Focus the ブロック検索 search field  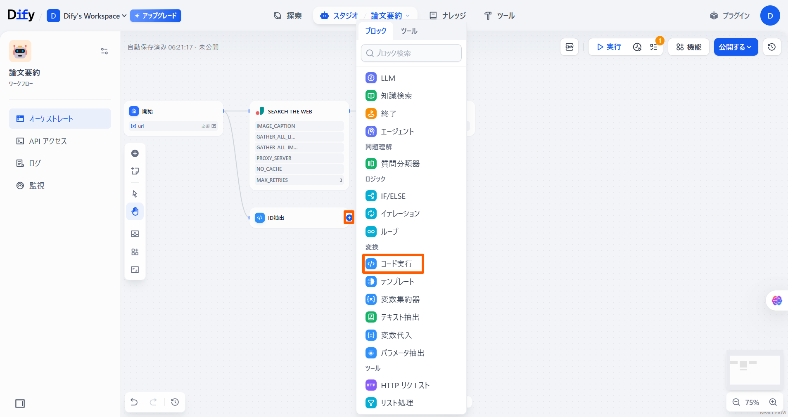[415, 53]
